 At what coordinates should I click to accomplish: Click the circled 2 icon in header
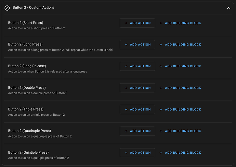pyautogui.click(x=7, y=8)
